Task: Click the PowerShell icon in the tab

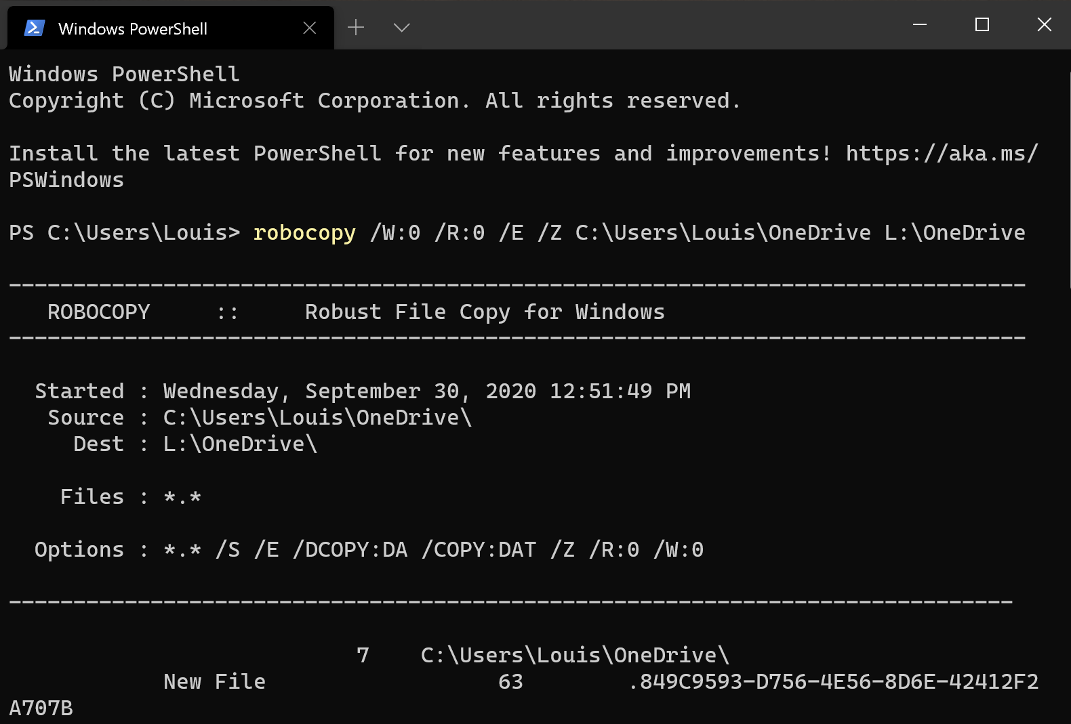Action: pos(34,28)
